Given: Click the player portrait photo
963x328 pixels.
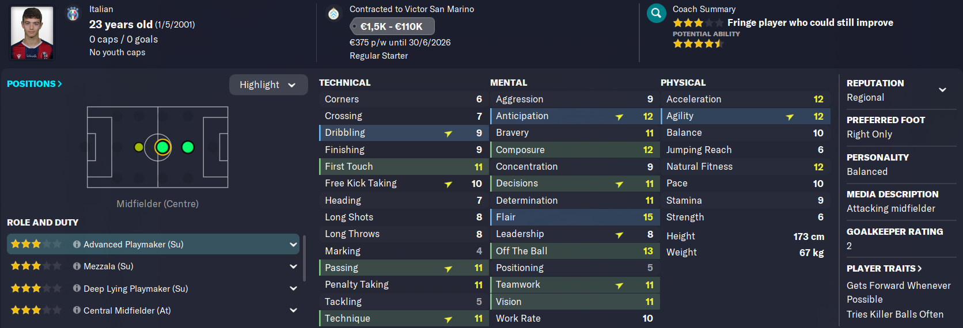Looking at the screenshot, I should pyautogui.click(x=32, y=33).
